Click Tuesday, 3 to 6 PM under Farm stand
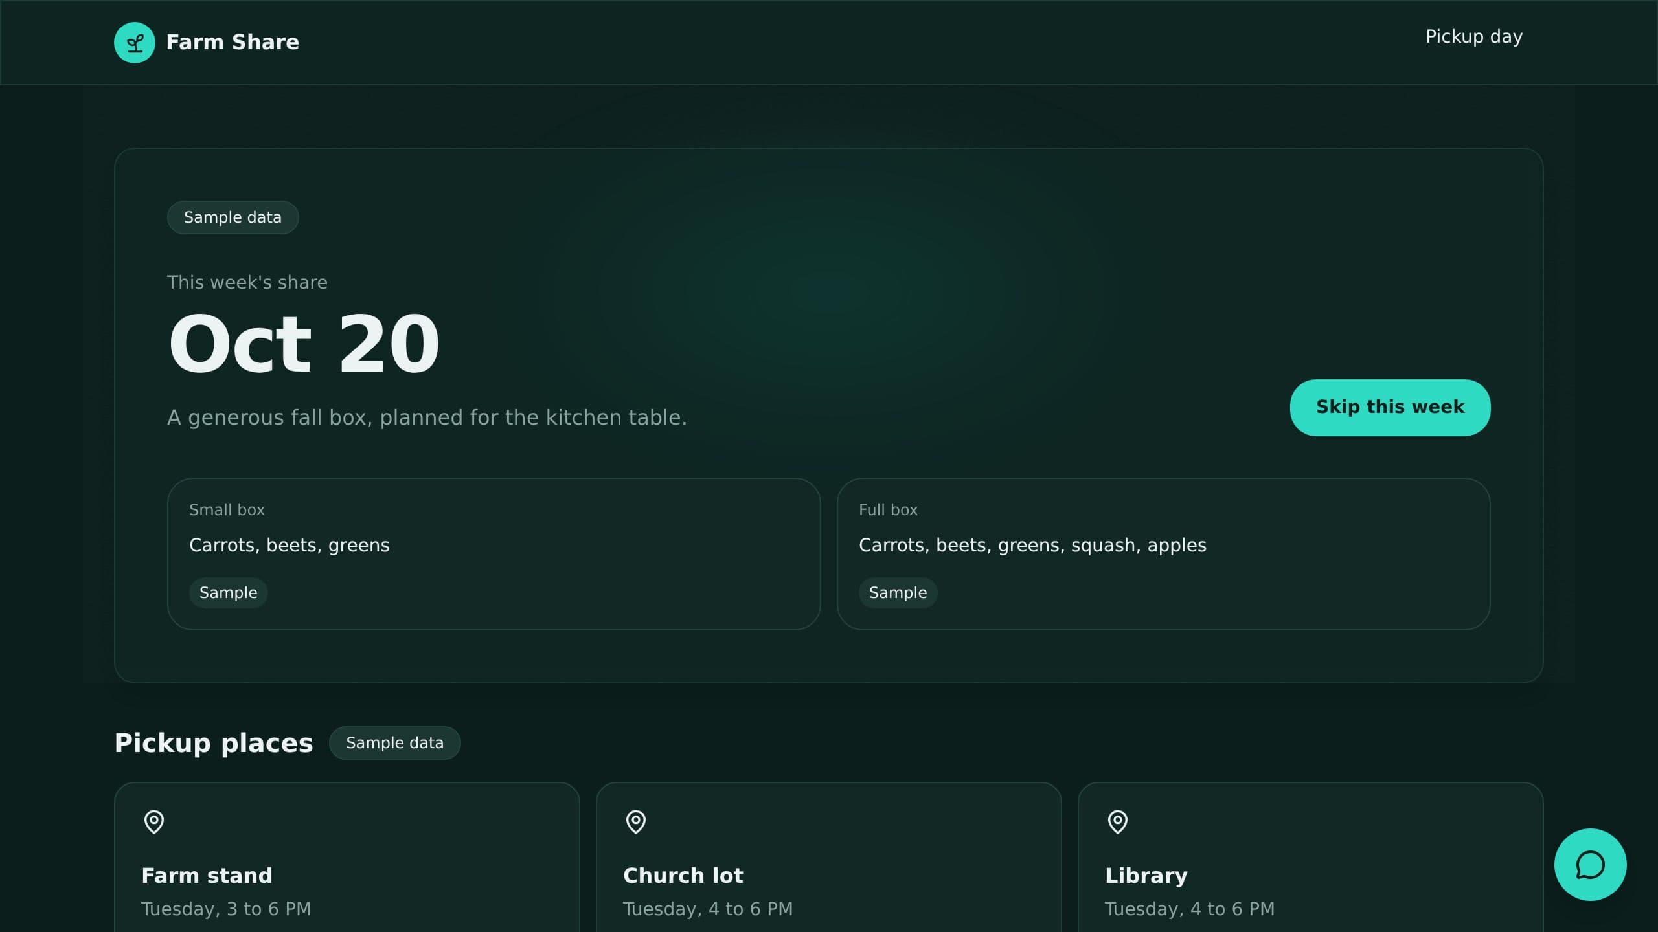The image size is (1658, 932). [x=226, y=909]
